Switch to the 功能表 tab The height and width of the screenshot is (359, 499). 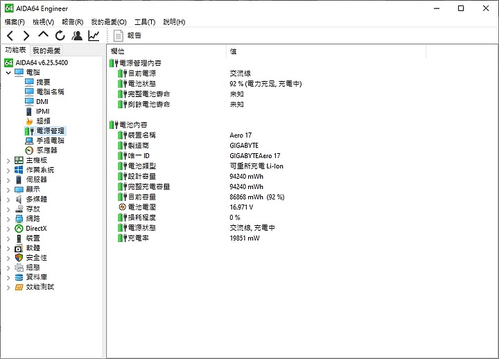[15, 50]
